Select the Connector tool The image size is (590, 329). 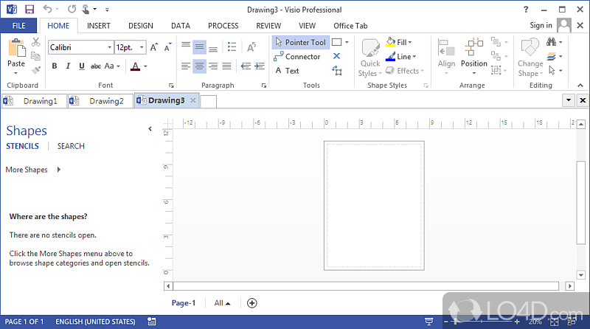297,57
